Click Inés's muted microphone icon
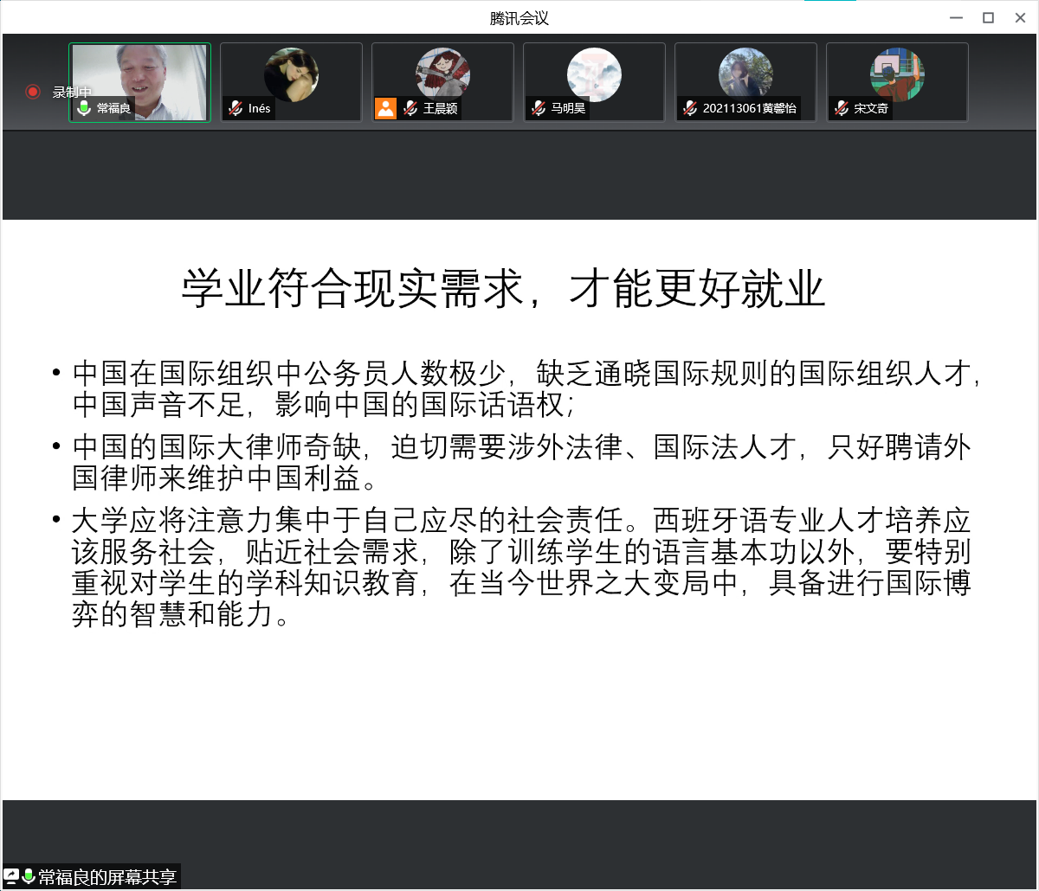The image size is (1039, 891). click(x=236, y=108)
